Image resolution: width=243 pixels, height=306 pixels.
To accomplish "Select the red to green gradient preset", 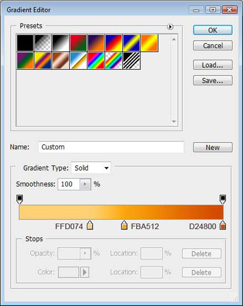I will coord(78,42).
